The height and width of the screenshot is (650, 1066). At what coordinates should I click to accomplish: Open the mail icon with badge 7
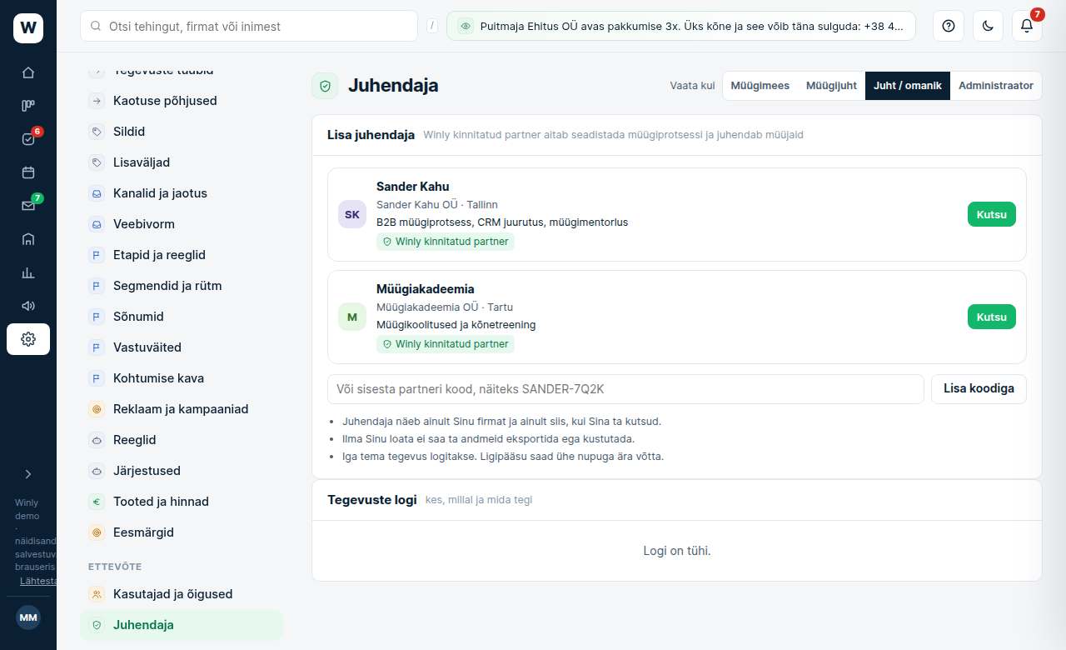(28, 206)
